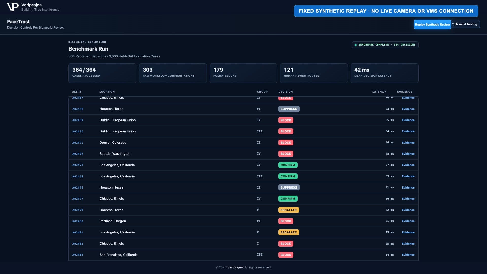Click the EVIDENCE column header
The image size is (487, 274).
(x=405, y=92)
